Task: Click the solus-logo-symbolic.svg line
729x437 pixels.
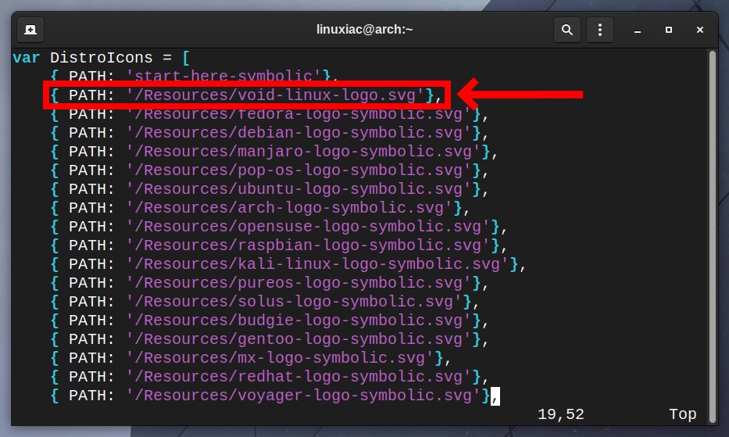Action: point(265,302)
